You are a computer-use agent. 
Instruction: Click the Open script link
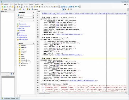point(22,31)
